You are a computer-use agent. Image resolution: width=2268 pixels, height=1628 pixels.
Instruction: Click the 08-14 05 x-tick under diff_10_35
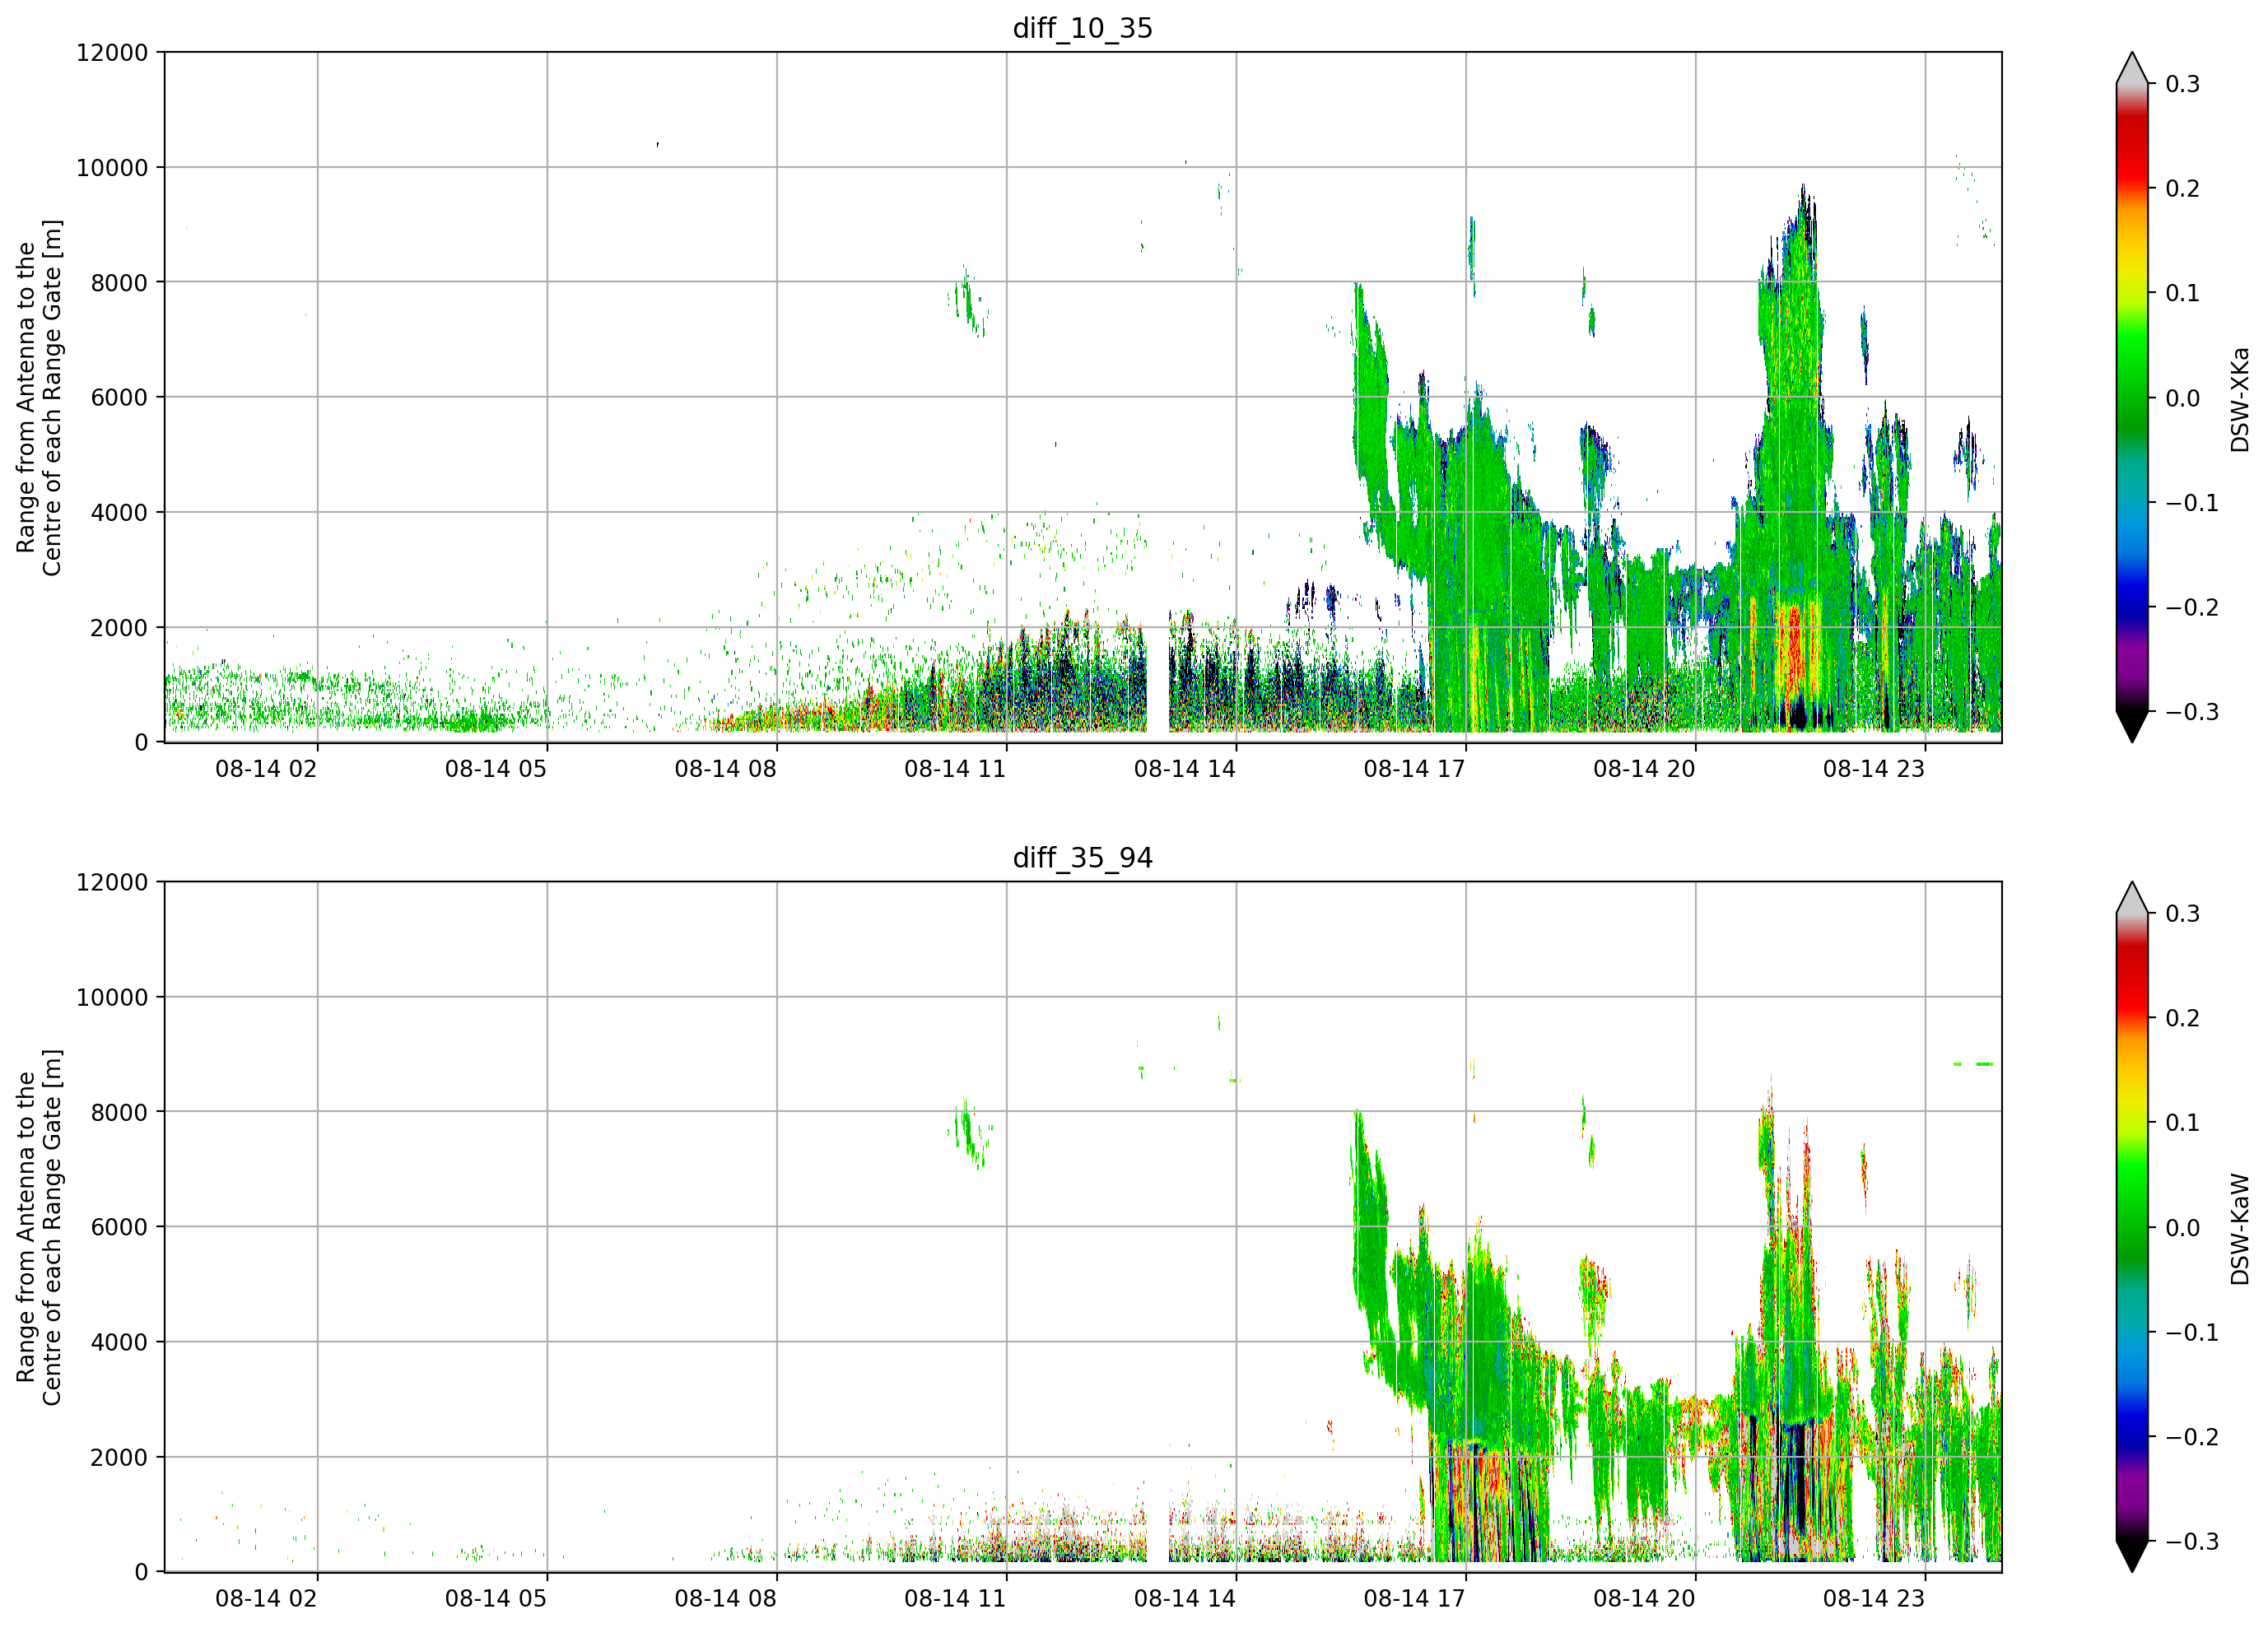click(x=496, y=769)
